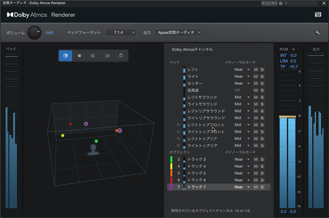Click the yellow color swatch of track 4
The image size is (329, 218).
[x=171, y=166]
